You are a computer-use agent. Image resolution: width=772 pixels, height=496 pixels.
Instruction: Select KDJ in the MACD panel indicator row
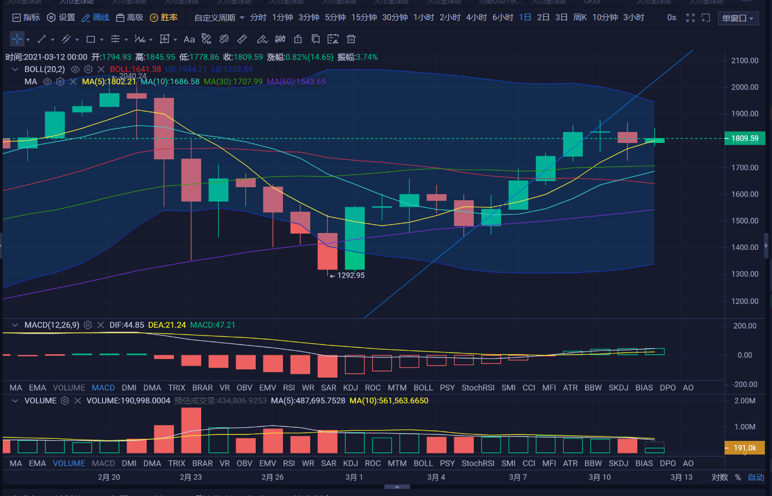[350, 388]
